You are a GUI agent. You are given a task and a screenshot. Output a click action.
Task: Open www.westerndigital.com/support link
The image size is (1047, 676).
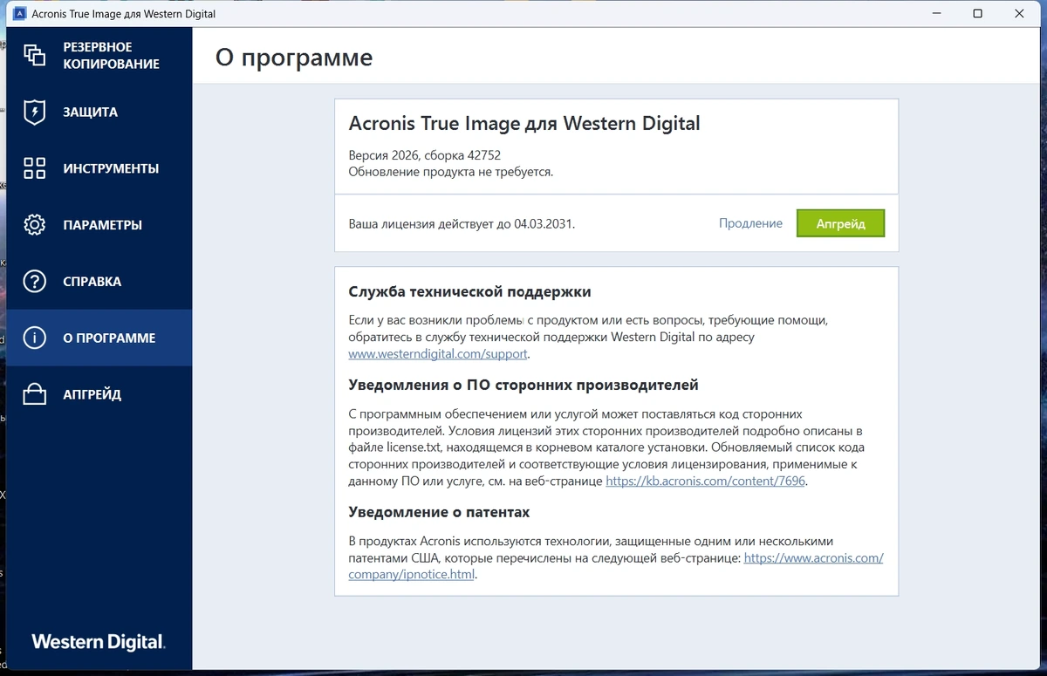pos(438,354)
